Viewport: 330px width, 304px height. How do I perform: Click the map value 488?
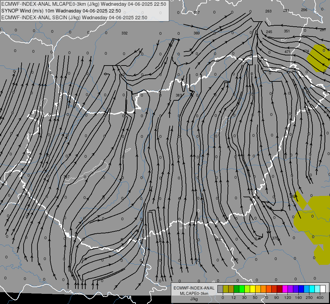[x=218, y=240]
